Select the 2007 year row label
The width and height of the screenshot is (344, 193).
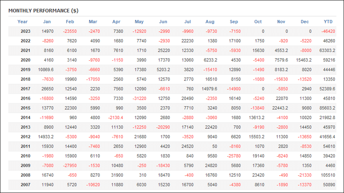[26, 185]
